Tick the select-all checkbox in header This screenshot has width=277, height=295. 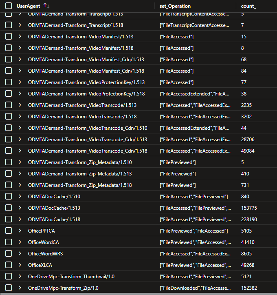coord(9,6)
